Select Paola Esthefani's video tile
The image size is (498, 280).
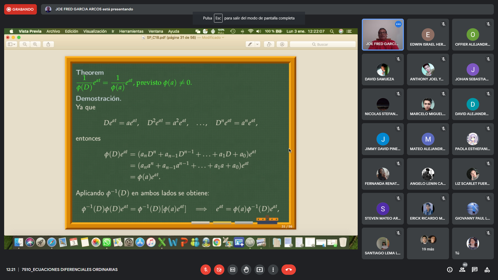(x=473, y=139)
